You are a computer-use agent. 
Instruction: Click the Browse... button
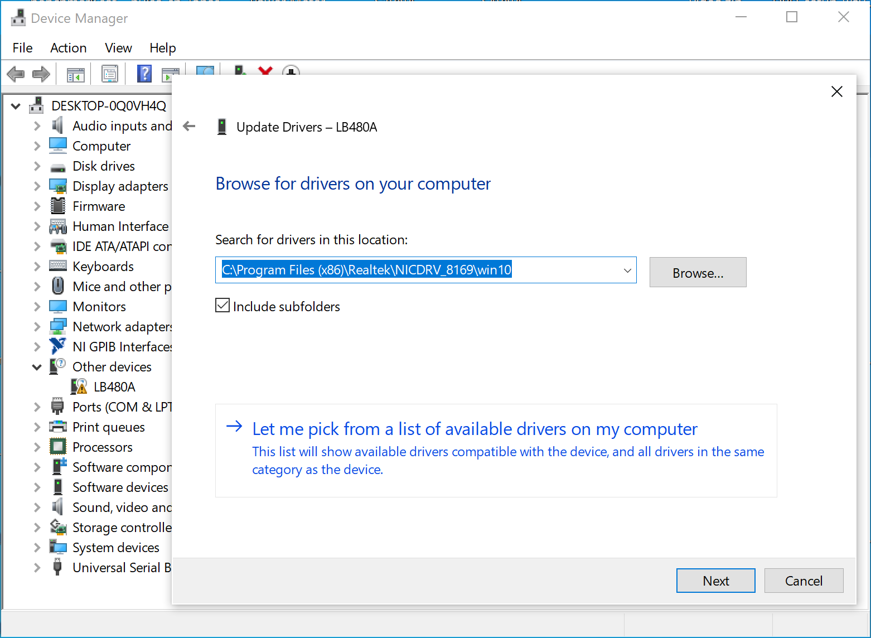(x=698, y=272)
